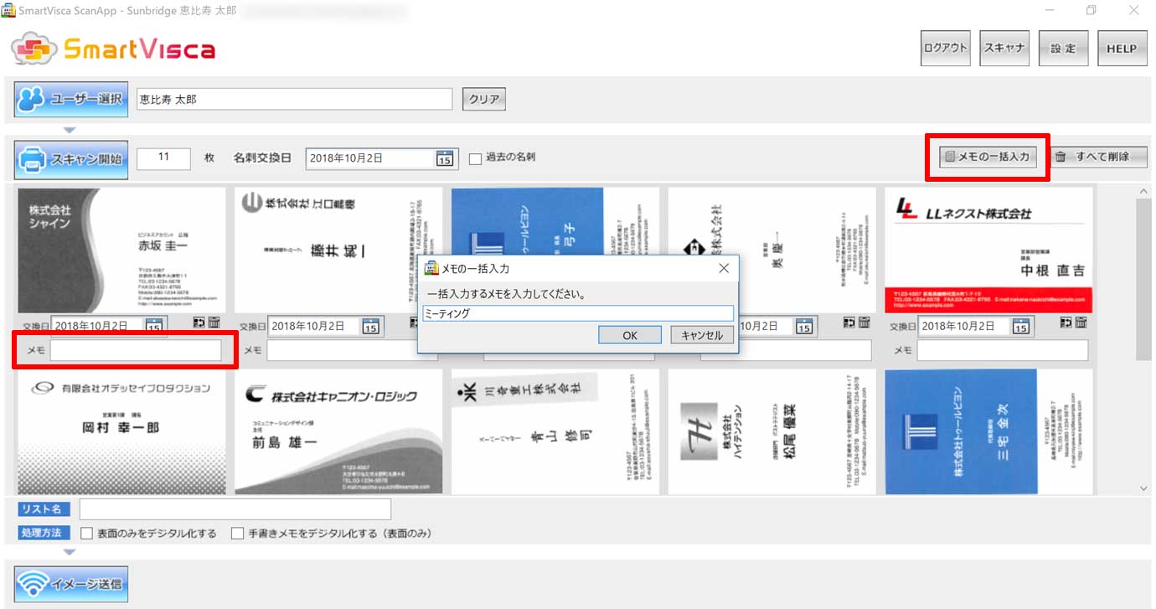
Task: Delete the 赤坂 圭一 card with trash icon
Action: coord(214,323)
